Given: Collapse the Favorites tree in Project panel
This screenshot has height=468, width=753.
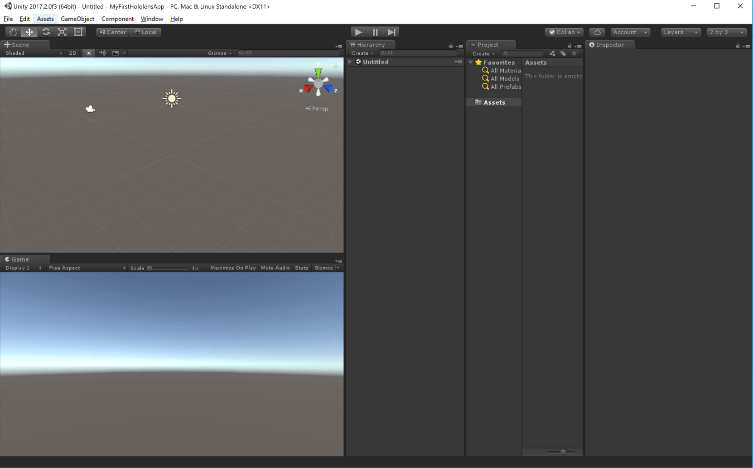Looking at the screenshot, I should coord(470,62).
